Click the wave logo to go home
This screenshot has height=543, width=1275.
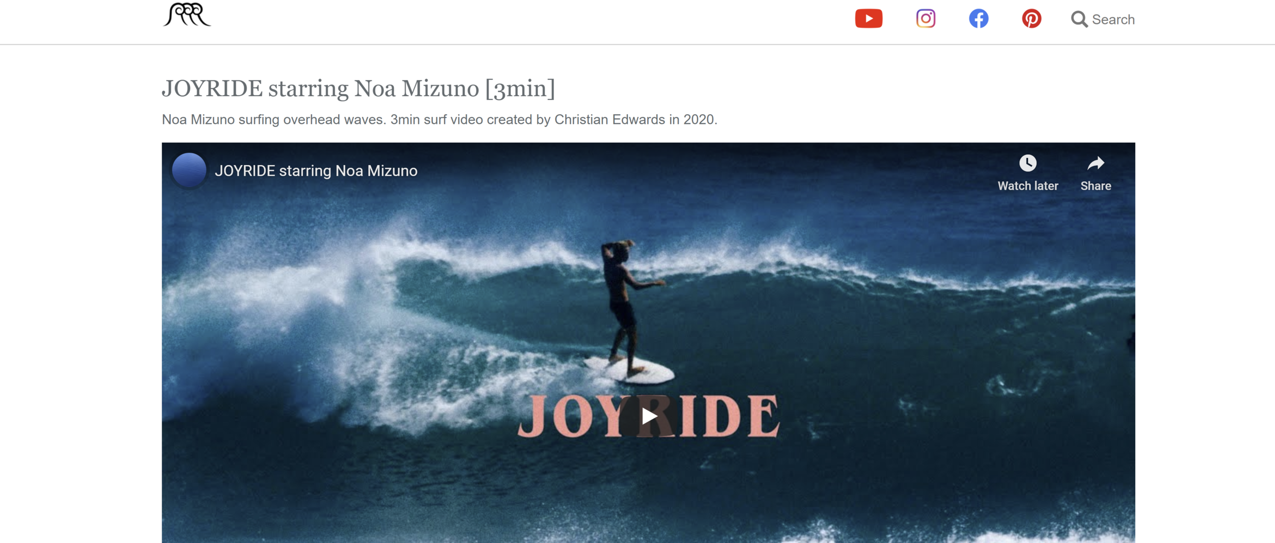pos(186,15)
